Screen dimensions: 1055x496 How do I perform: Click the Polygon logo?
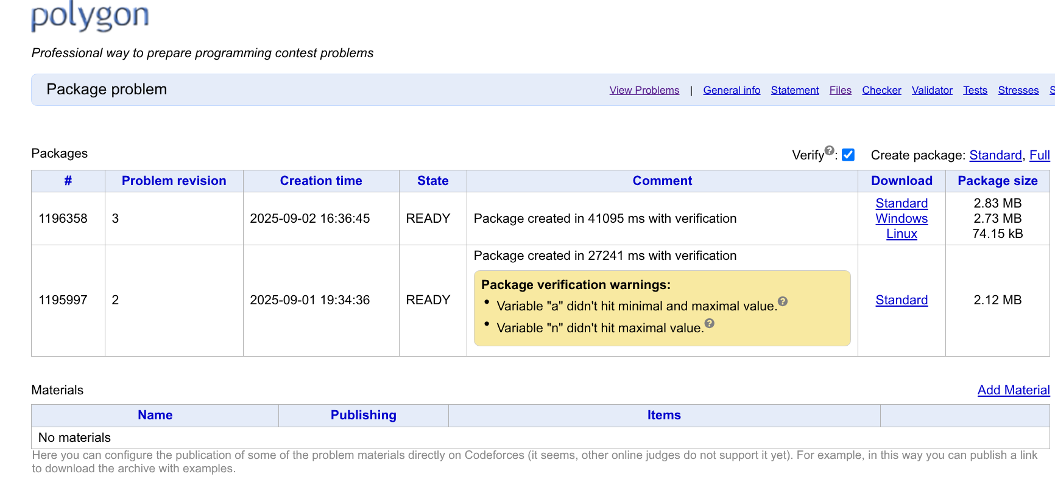click(90, 16)
